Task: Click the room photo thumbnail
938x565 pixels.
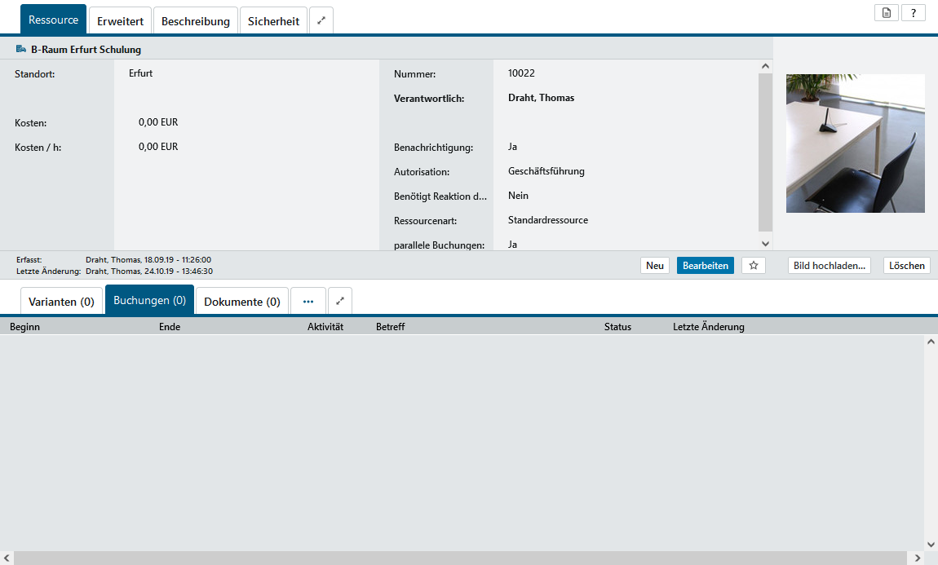Action: coord(855,143)
